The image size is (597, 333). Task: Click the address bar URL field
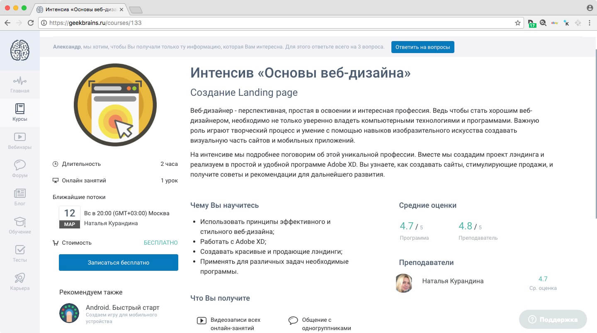tap(280, 23)
